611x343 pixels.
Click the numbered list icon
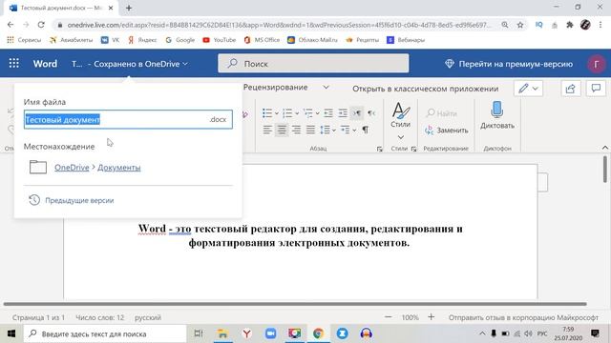287,113
